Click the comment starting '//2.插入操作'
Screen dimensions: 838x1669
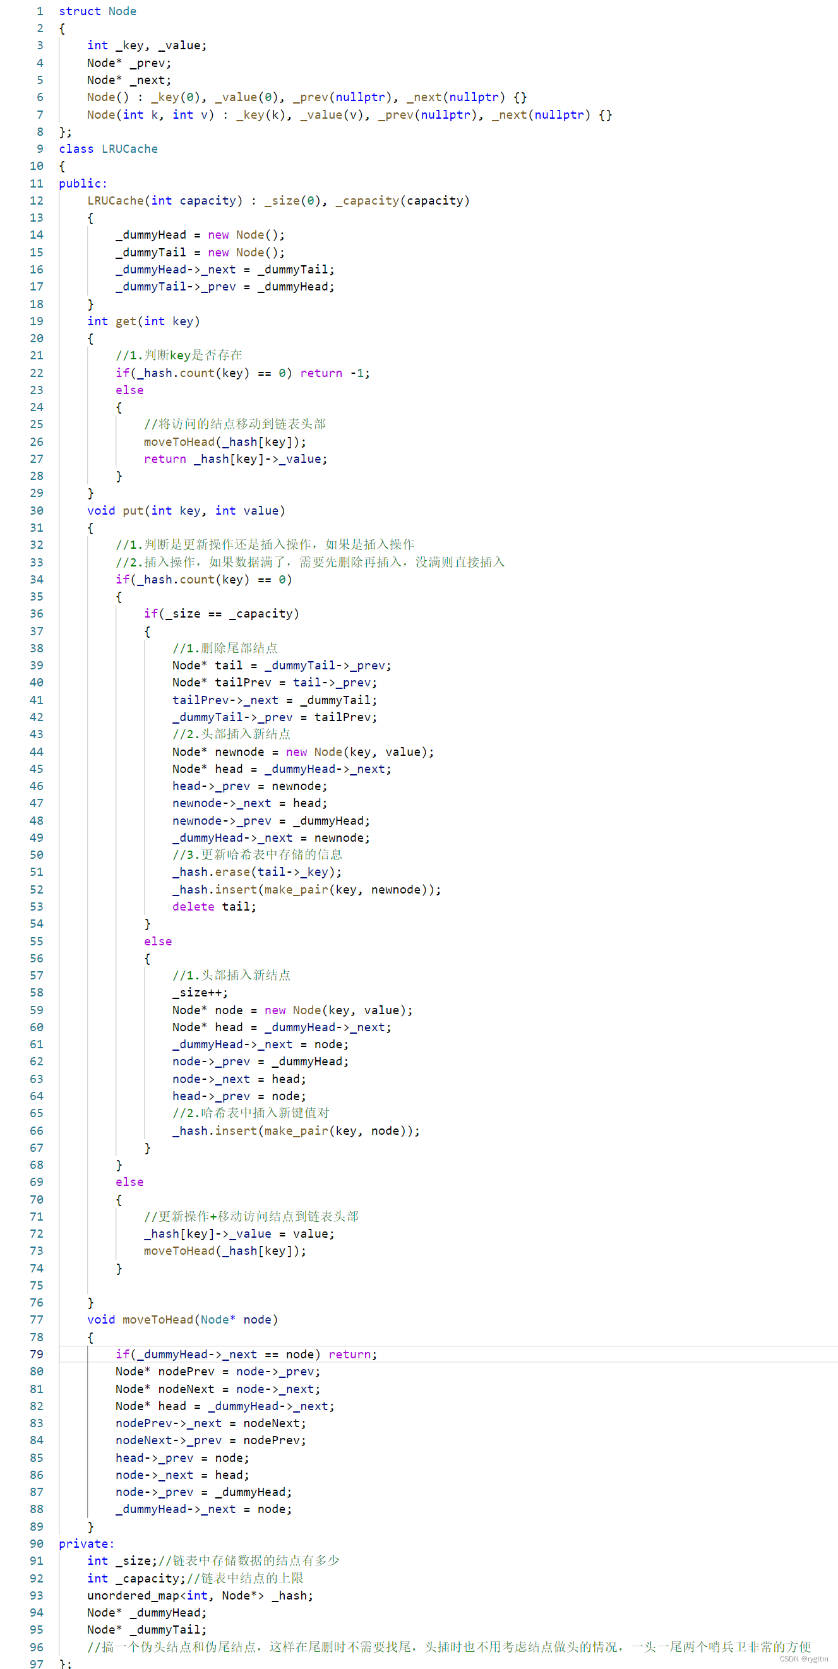pos(311,563)
